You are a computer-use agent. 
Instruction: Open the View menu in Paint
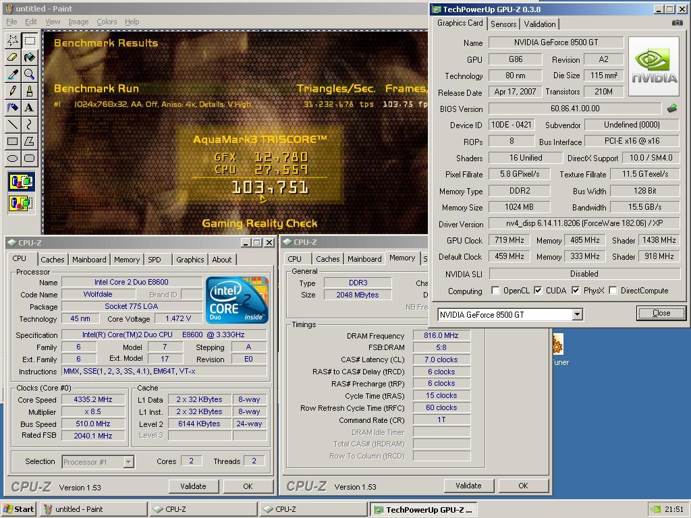(x=53, y=22)
